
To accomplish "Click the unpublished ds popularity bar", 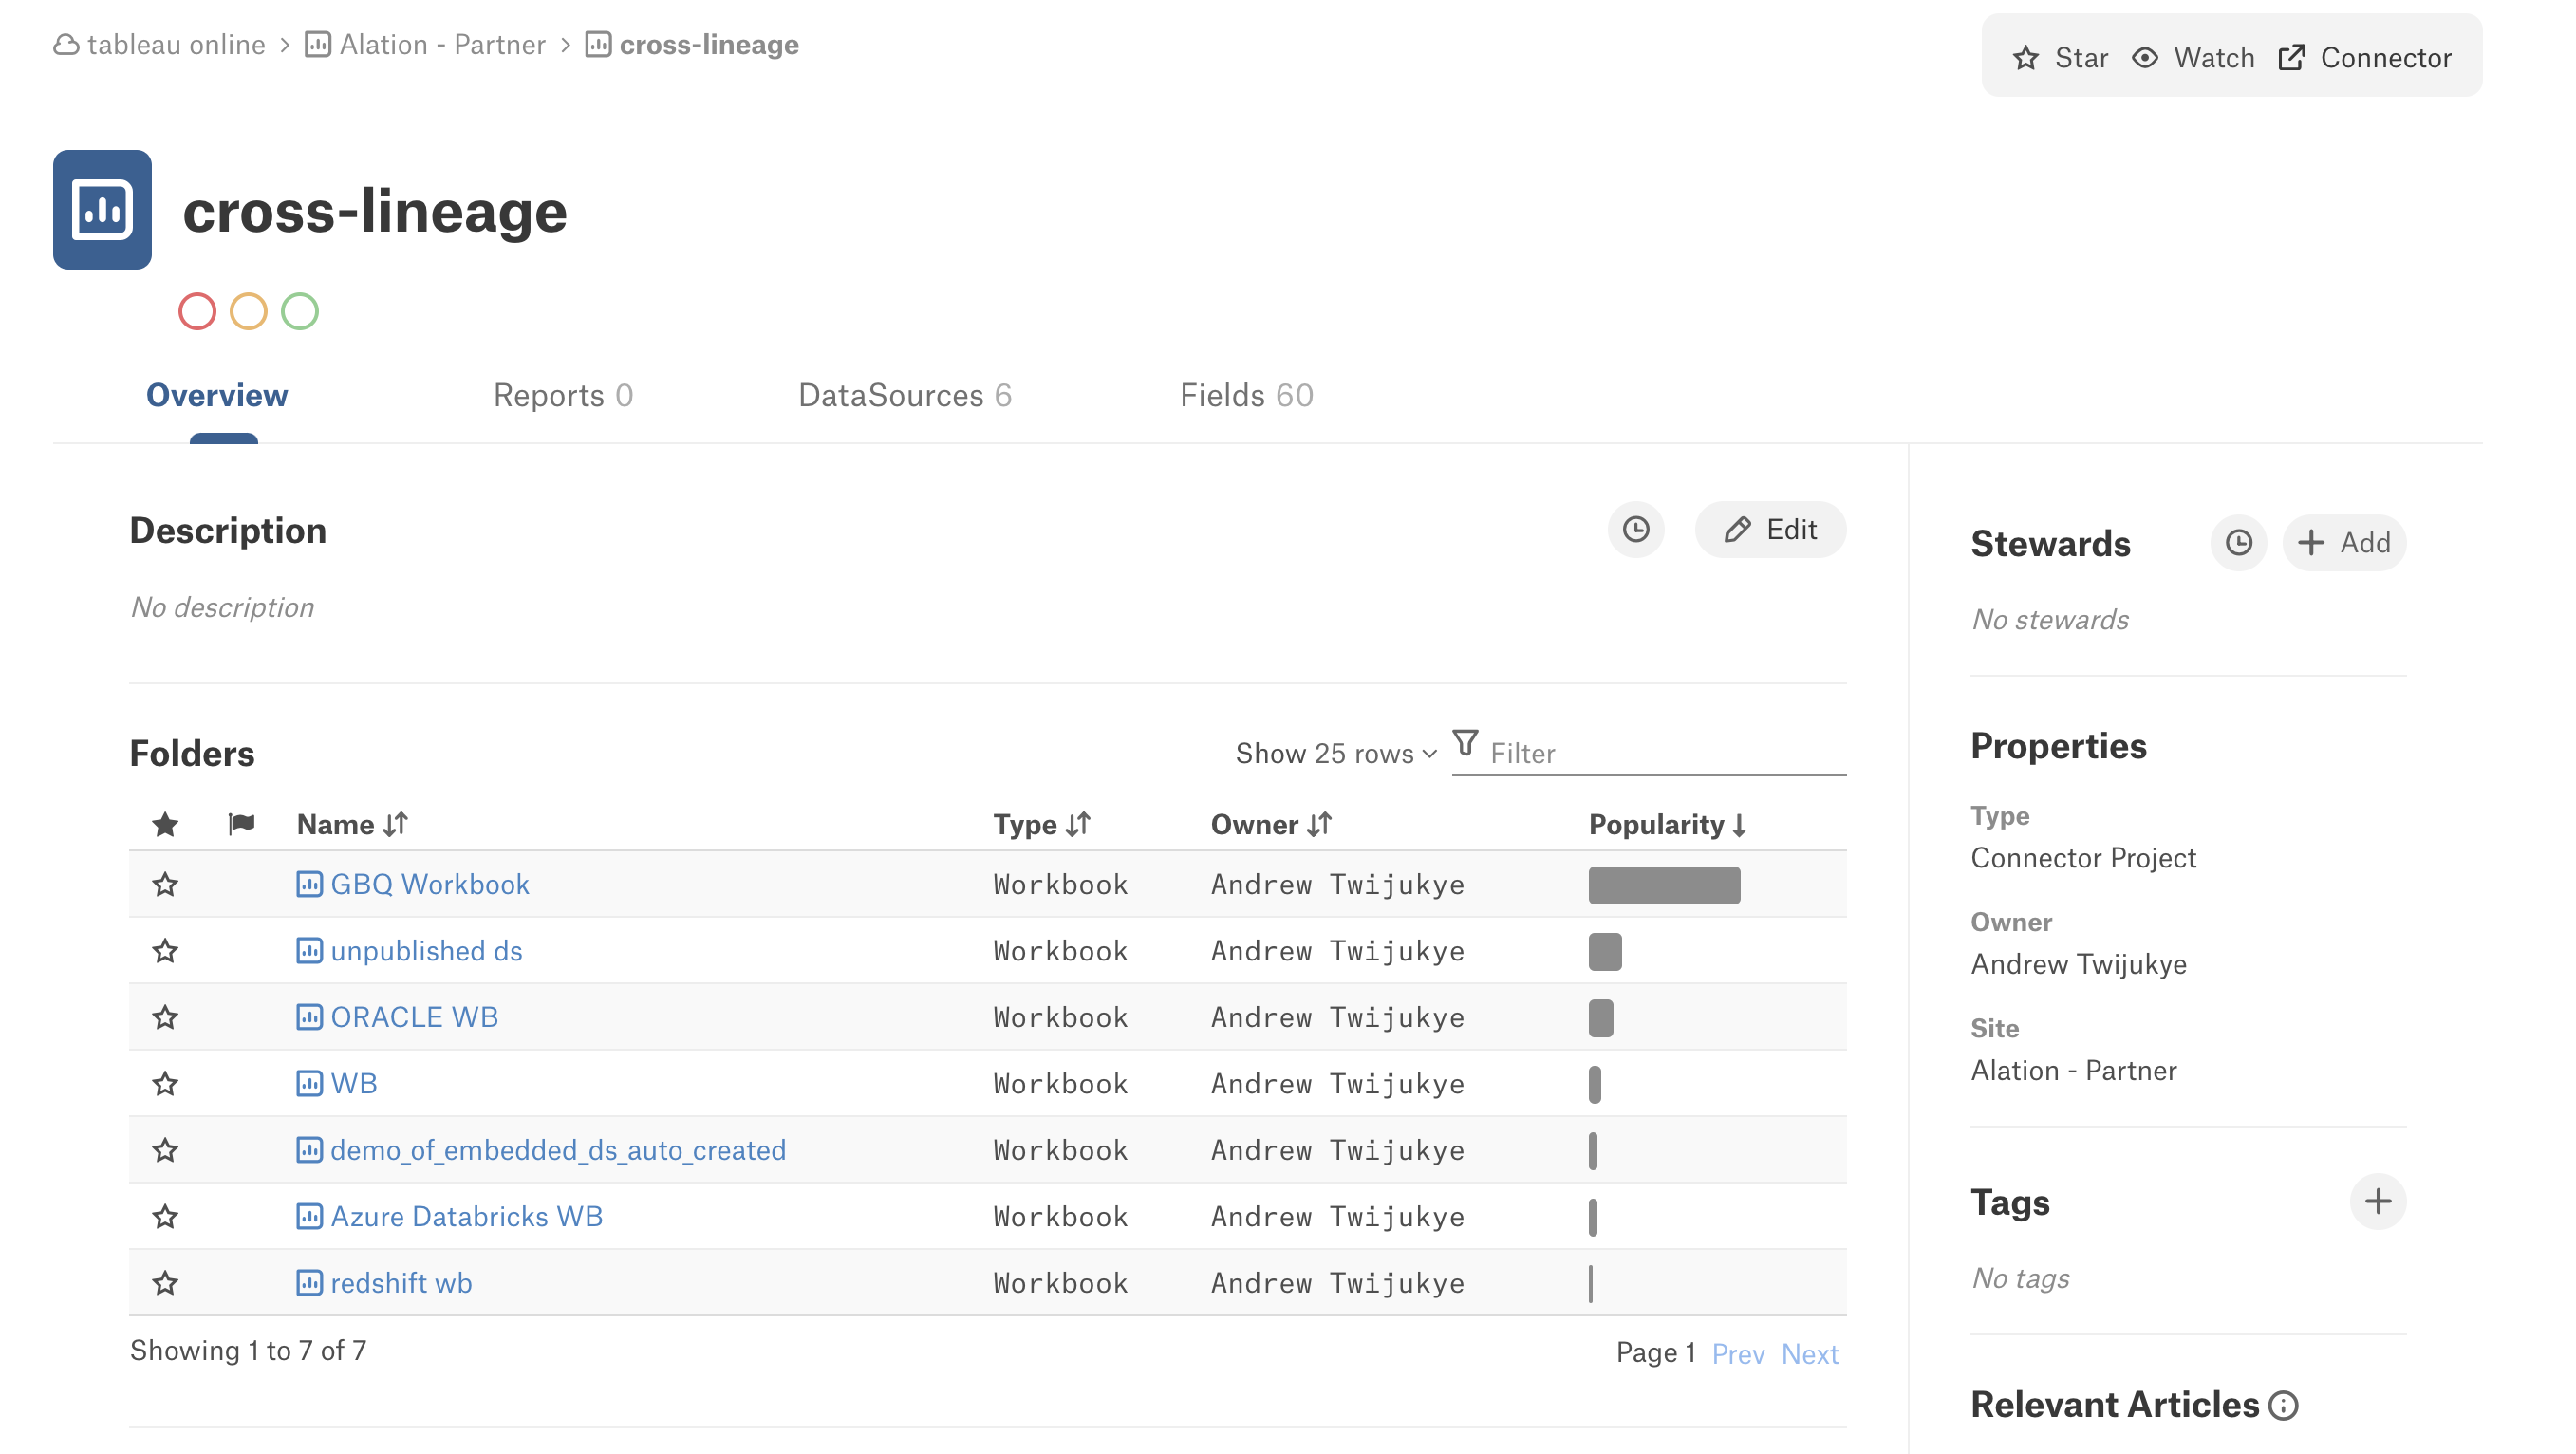I will pos(1604,951).
